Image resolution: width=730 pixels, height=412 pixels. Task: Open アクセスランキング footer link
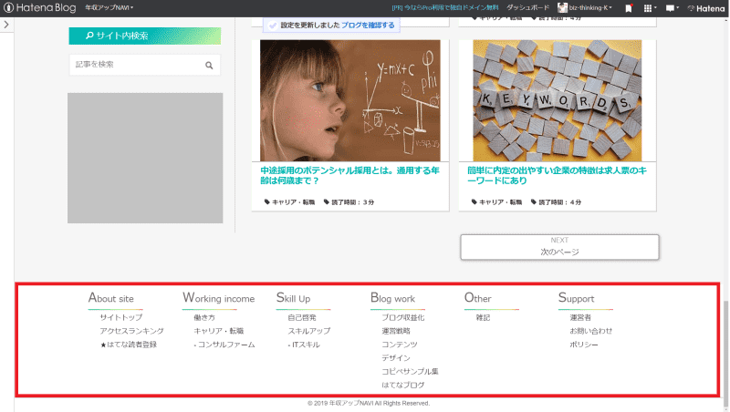click(131, 331)
